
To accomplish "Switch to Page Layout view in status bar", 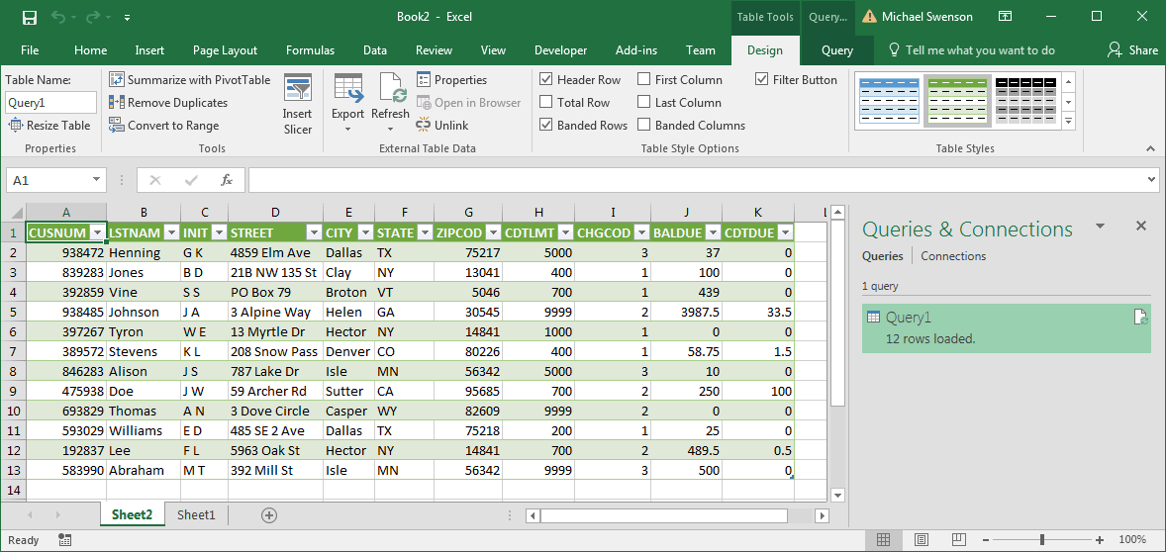I will [921, 539].
